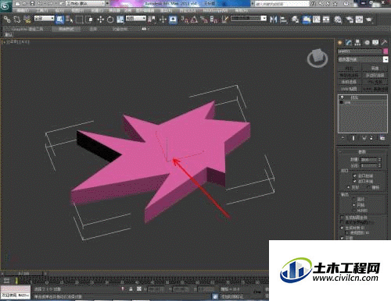Activate the Select and Scale tool

point(120,19)
